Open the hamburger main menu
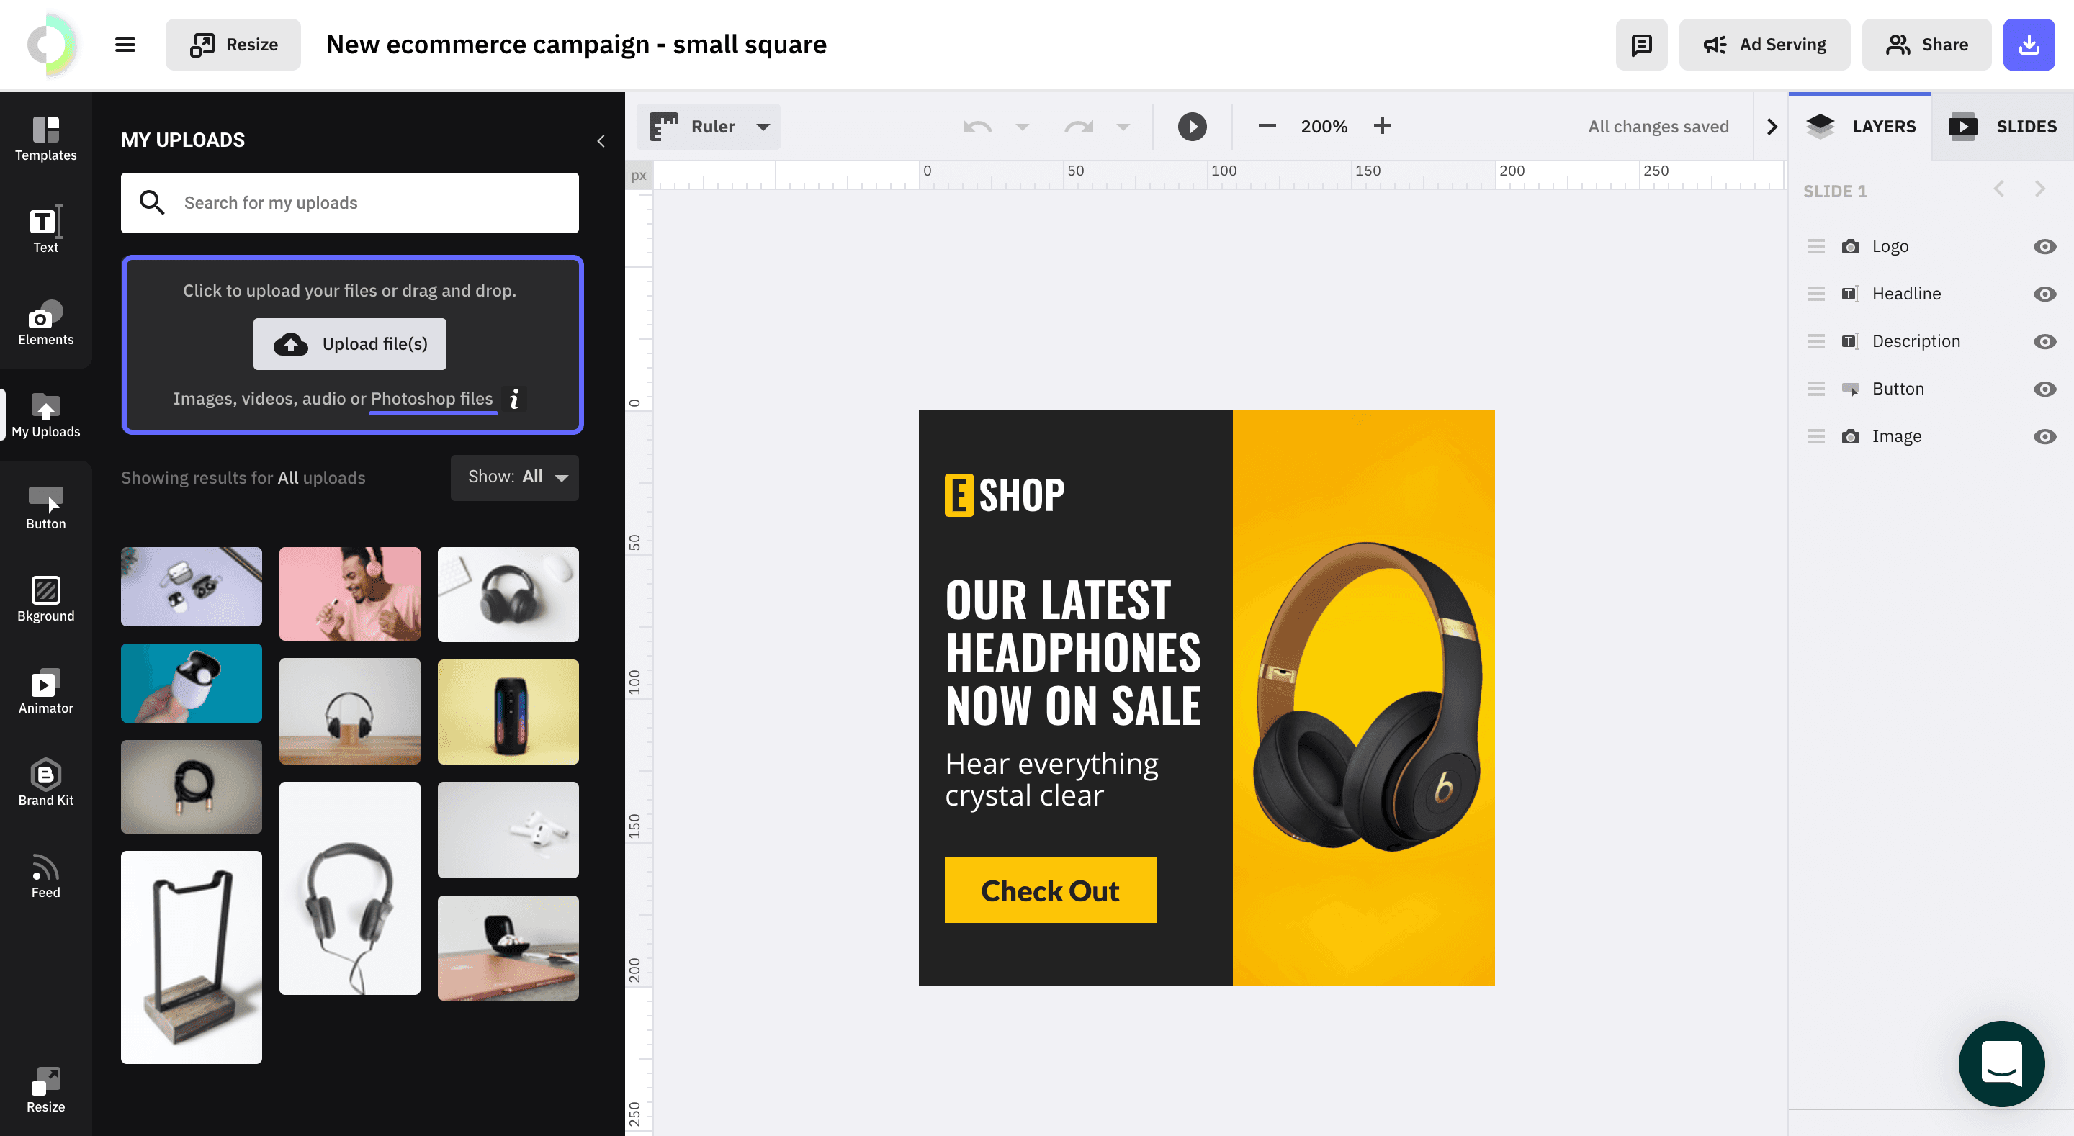2074x1136 pixels. (125, 45)
